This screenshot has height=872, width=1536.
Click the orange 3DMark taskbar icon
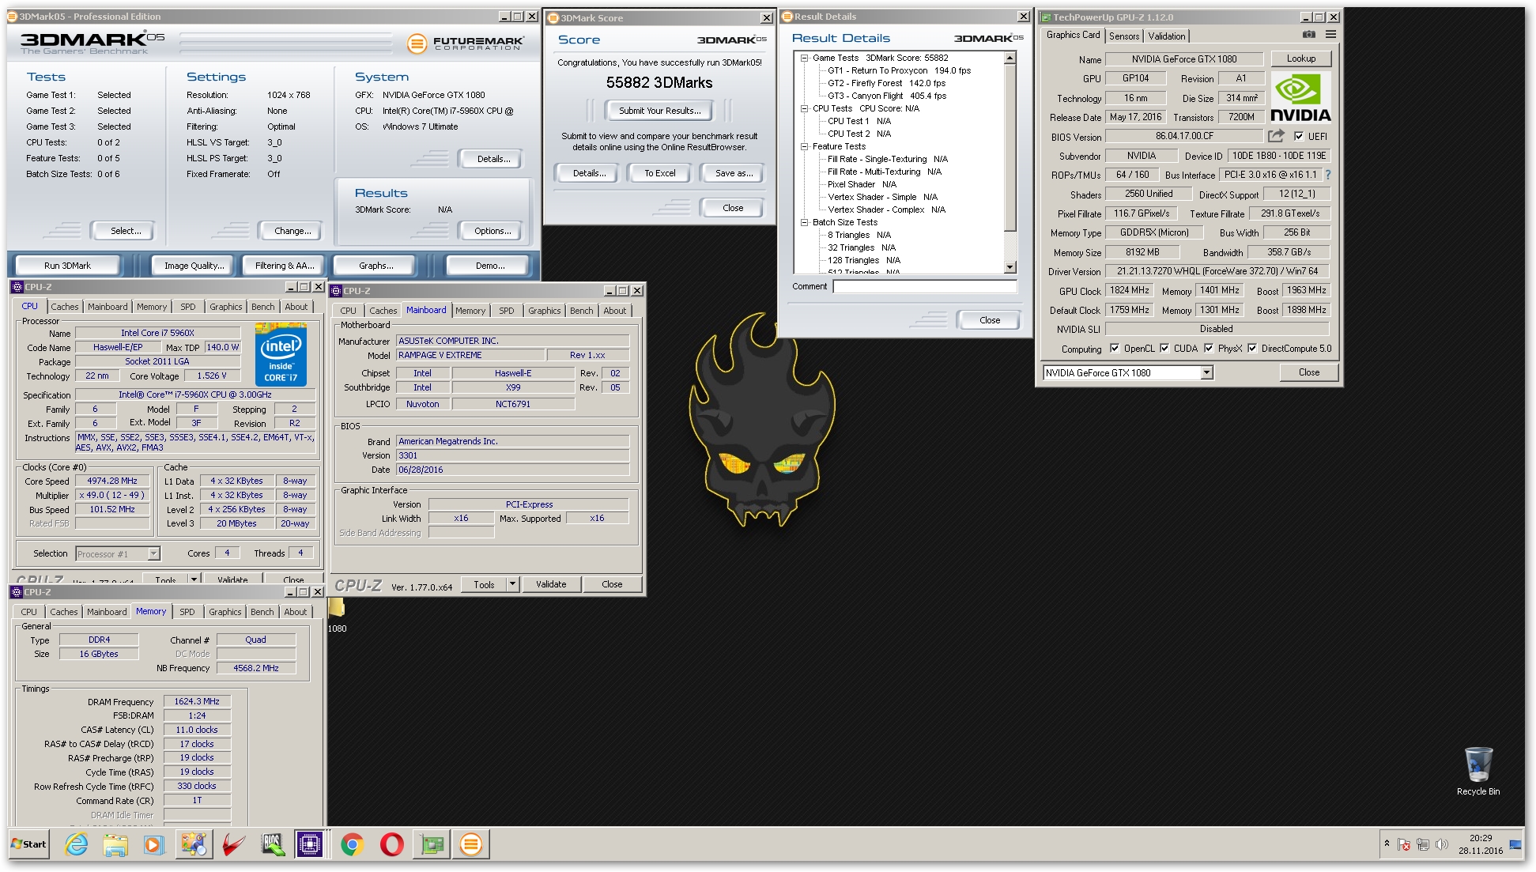471,844
